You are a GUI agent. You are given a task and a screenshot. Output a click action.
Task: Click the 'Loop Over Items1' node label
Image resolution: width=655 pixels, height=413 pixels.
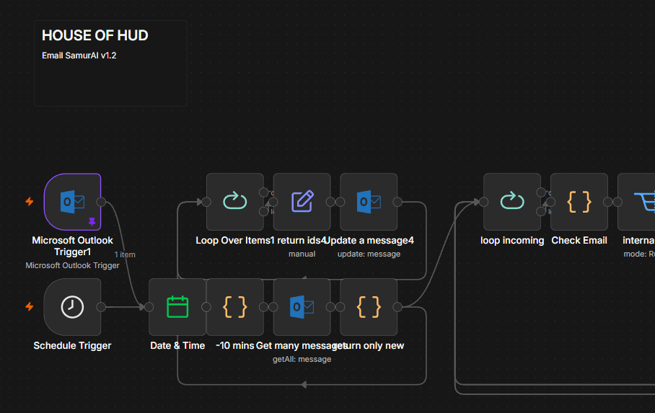point(234,241)
